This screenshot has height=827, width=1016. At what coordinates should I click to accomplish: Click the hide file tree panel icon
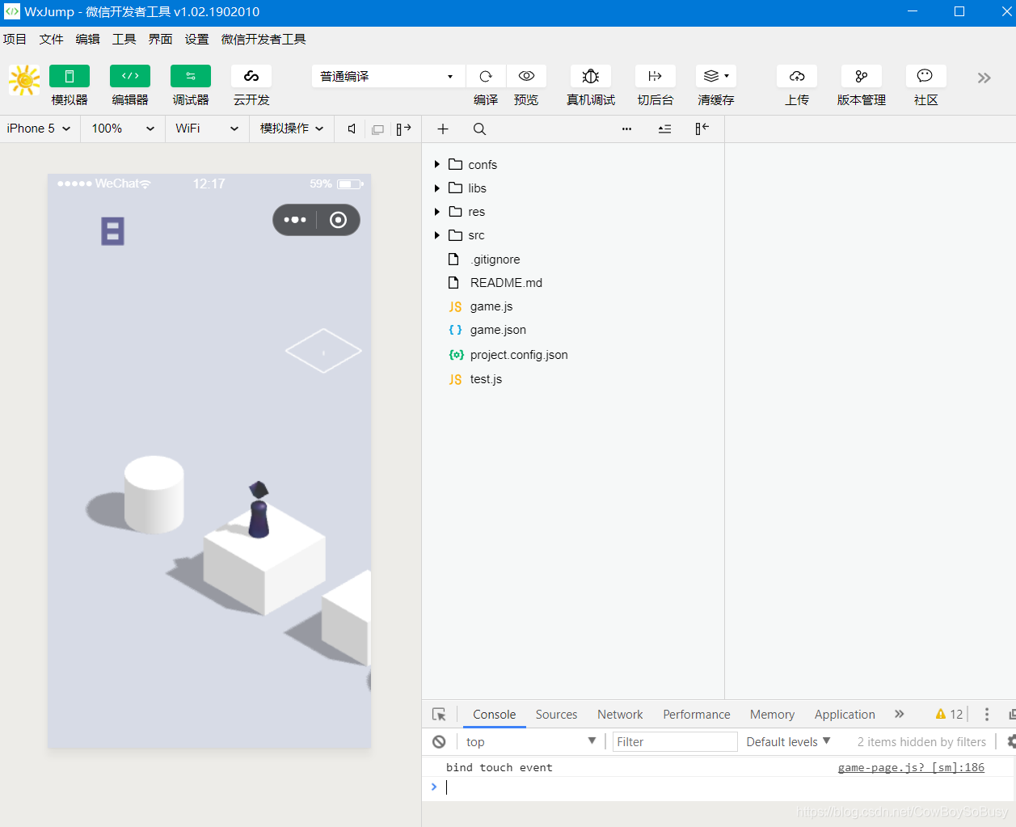[x=702, y=129]
